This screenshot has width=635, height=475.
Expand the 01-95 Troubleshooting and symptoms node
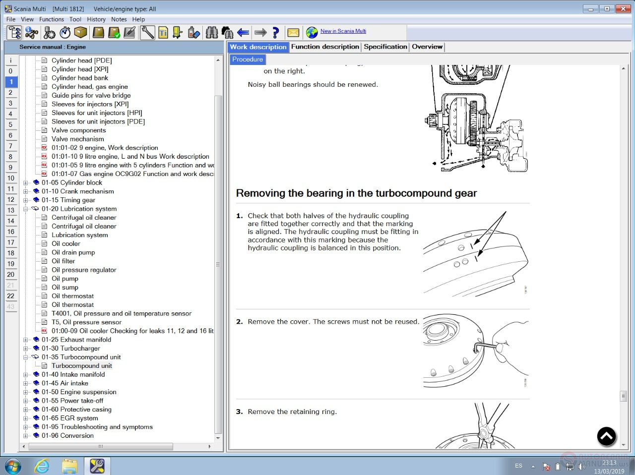coord(26,427)
